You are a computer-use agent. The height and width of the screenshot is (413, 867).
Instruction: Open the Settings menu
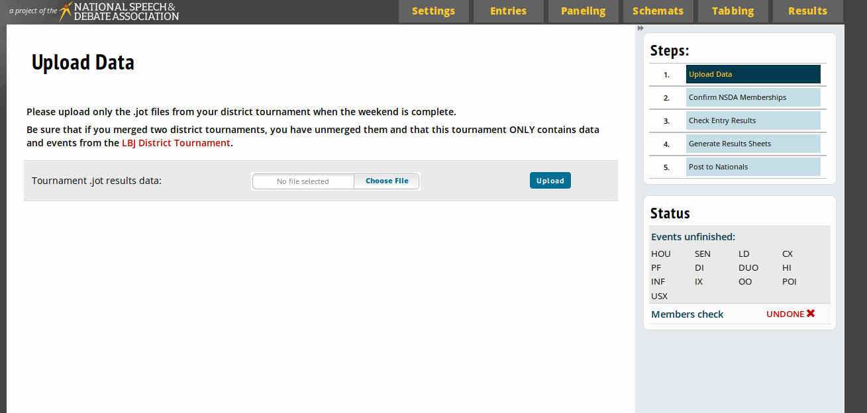tap(433, 11)
